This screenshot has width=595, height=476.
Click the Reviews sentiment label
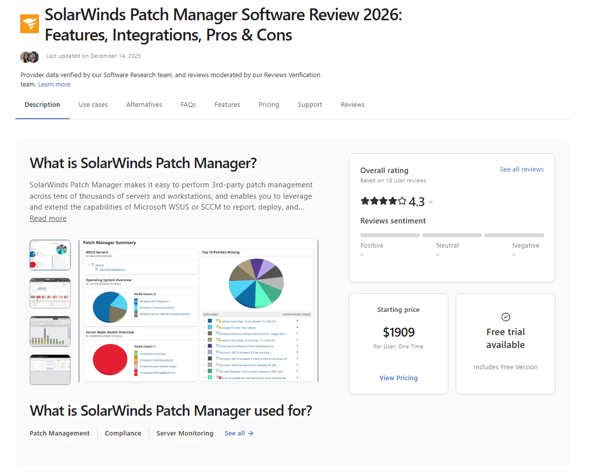coord(393,221)
